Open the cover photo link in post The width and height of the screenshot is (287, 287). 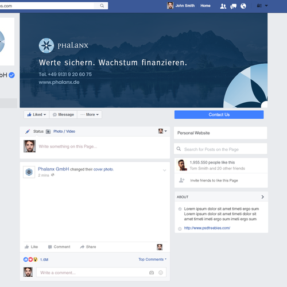(103, 169)
